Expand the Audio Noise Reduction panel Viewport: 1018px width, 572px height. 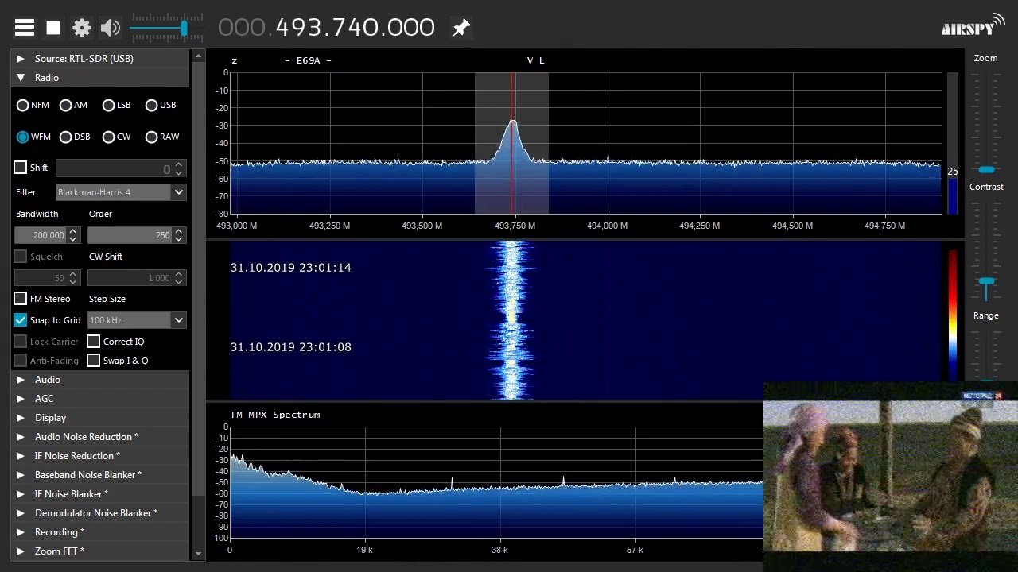pos(100,437)
